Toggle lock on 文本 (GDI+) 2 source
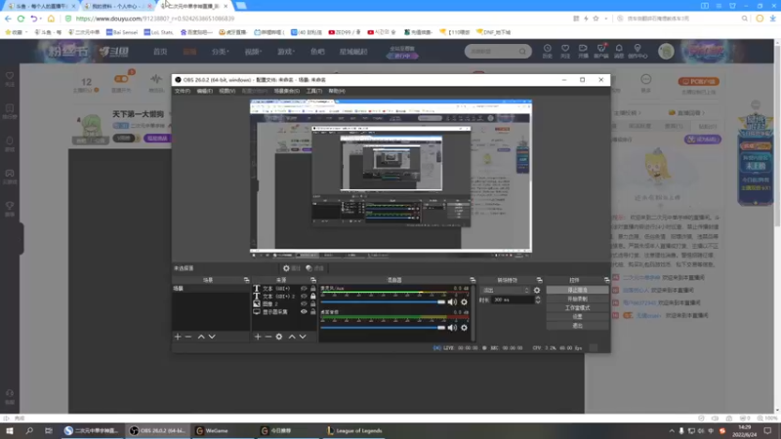This screenshot has height=439, width=781. pos(312,297)
